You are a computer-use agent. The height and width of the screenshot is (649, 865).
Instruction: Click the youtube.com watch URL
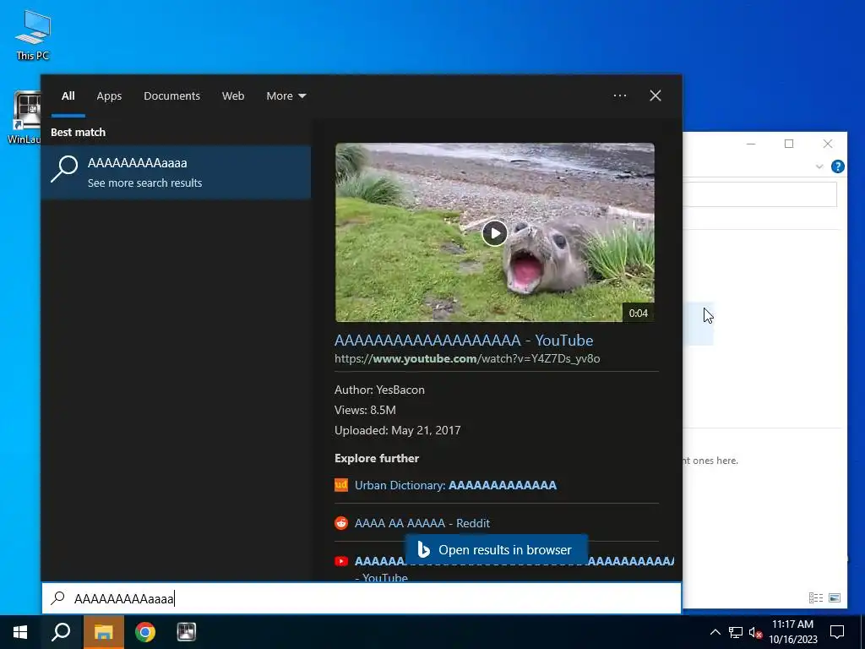point(466,358)
